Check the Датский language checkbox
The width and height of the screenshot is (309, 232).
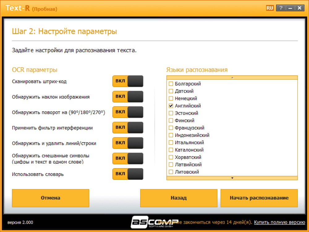coord(171,91)
